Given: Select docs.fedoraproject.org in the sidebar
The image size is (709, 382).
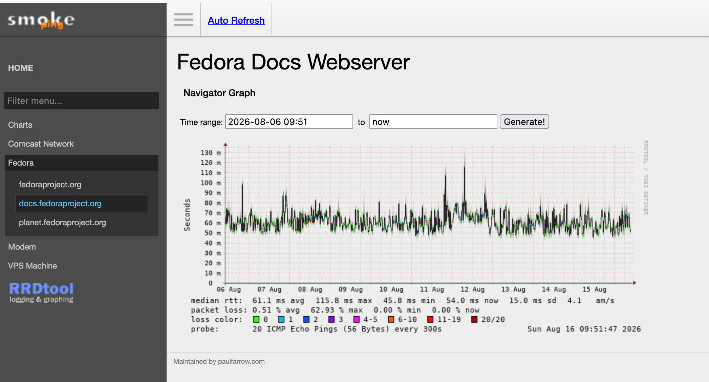Looking at the screenshot, I should pyautogui.click(x=82, y=204).
